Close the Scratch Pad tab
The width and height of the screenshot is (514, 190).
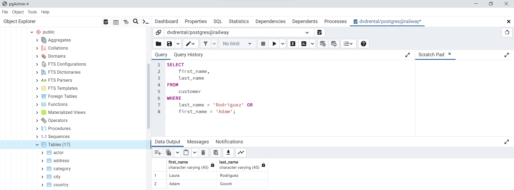pos(450,54)
